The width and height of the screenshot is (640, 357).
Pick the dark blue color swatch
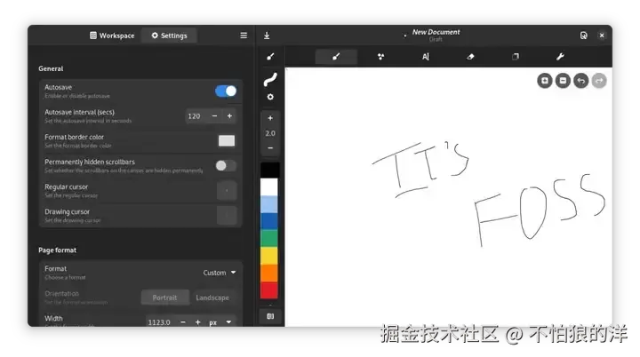pos(269,221)
